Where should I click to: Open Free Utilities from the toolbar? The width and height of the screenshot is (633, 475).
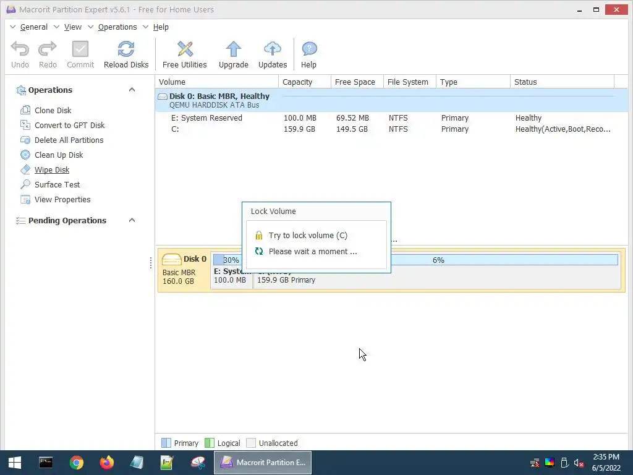tap(185, 49)
